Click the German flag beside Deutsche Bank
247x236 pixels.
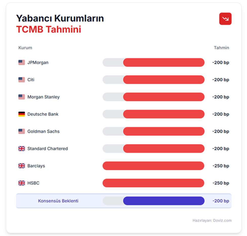coord(22,114)
